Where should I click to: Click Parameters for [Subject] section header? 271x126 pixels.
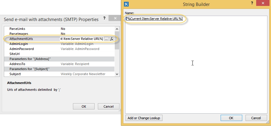click(x=59, y=69)
